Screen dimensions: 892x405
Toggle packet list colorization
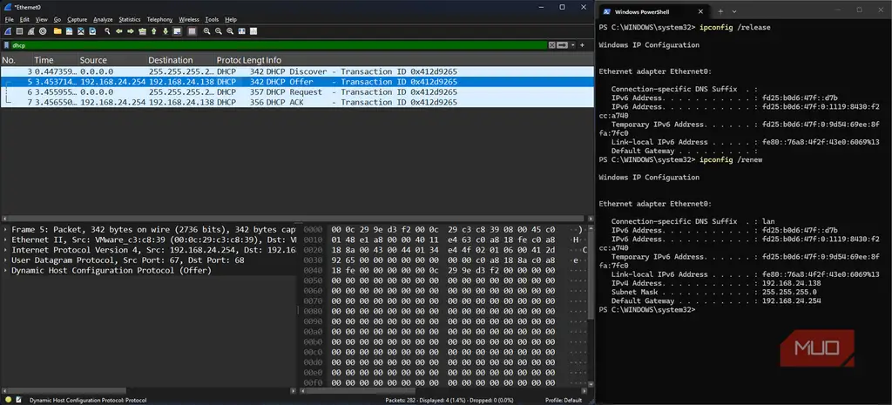tap(193, 31)
